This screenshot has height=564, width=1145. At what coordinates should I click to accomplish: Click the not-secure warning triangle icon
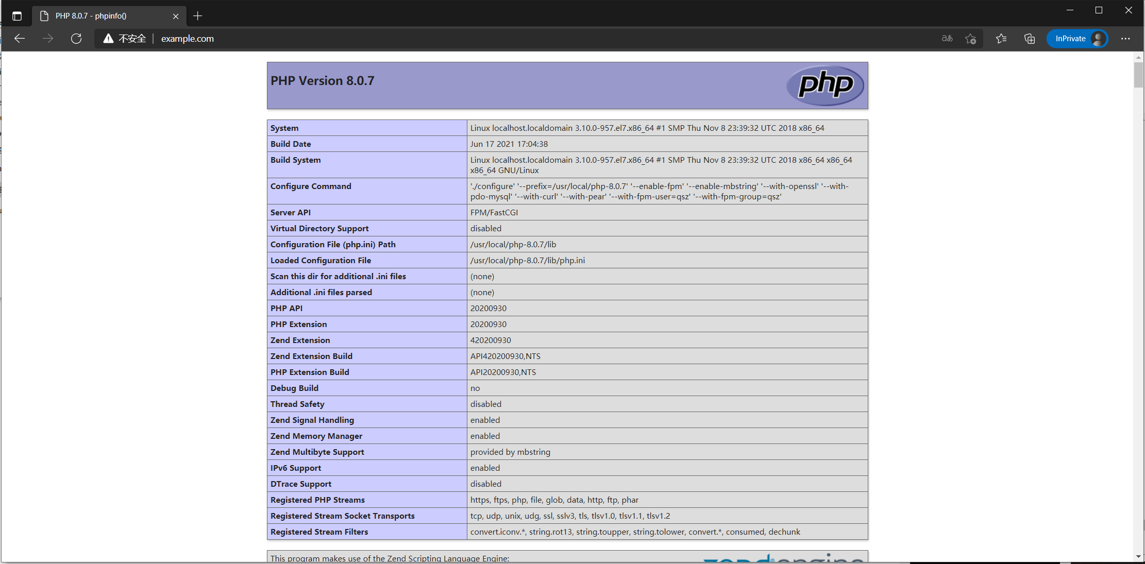[108, 39]
